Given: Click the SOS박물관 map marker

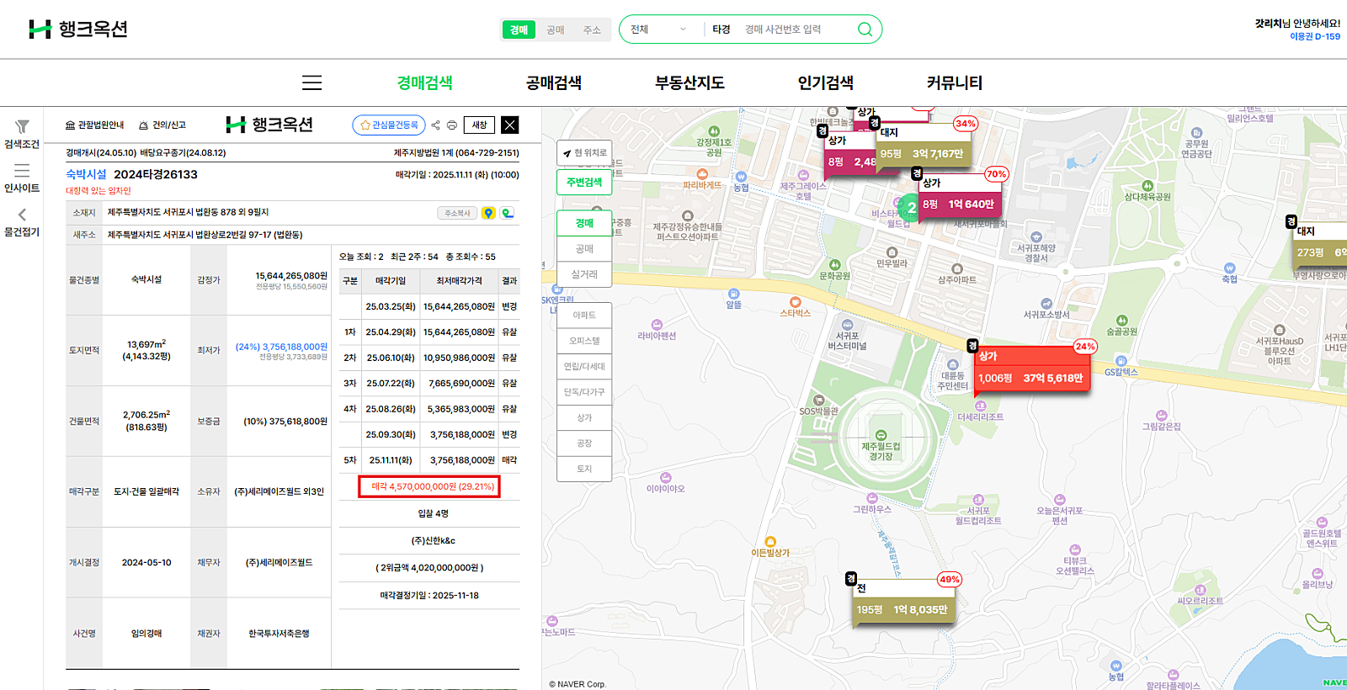Looking at the screenshot, I should point(818,401).
